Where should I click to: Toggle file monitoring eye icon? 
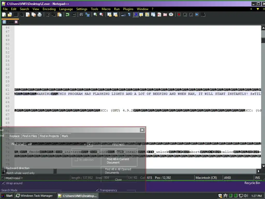(x=171, y=15)
